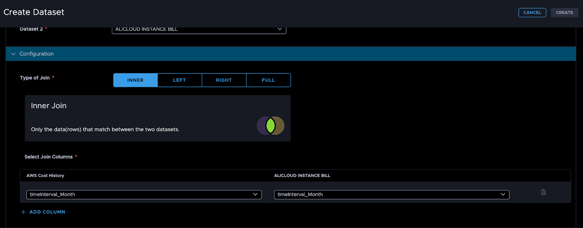Image resolution: width=583 pixels, height=228 pixels.
Task: Select the LEFT join type
Action: (x=180, y=80)
